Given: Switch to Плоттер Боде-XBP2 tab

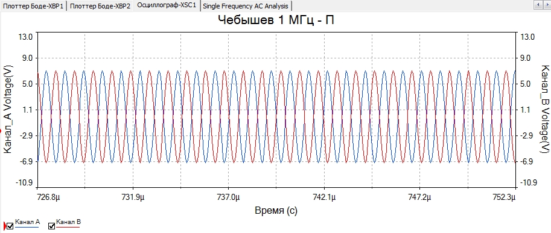Looking at the screenshot, I should 100,6.
